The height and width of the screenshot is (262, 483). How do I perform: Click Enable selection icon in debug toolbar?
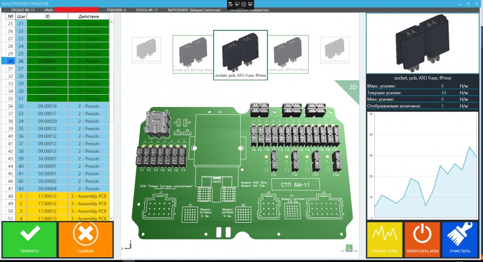pyautogui.click(x=237, y=4)
